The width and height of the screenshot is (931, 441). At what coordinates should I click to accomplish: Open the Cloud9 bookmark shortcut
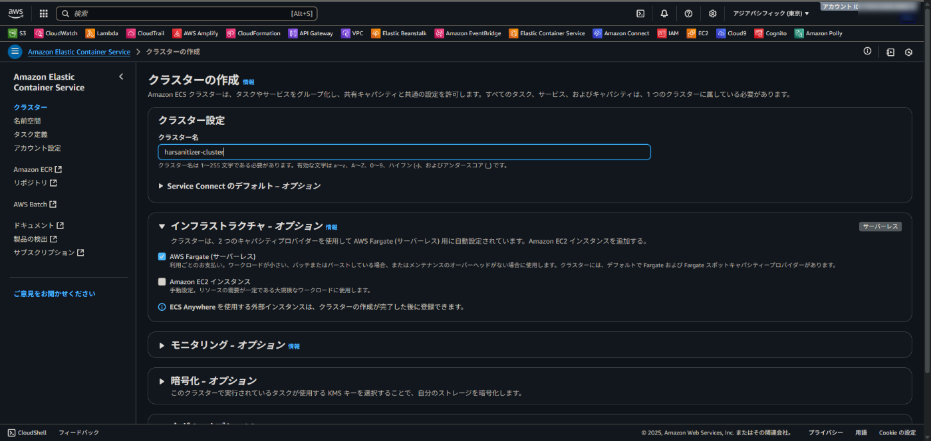pos(731,33)
